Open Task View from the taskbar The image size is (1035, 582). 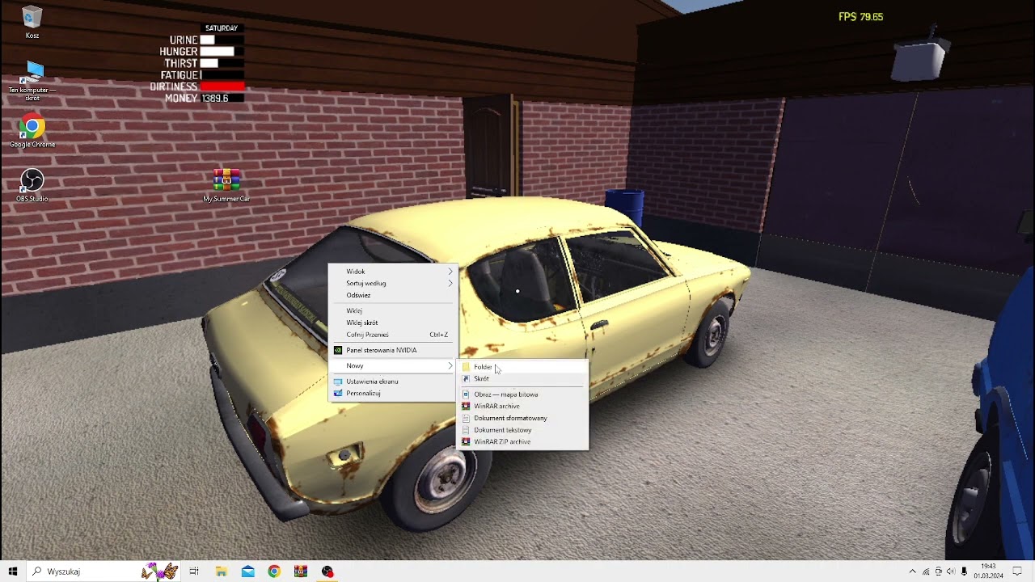click(x=194, y=571)
